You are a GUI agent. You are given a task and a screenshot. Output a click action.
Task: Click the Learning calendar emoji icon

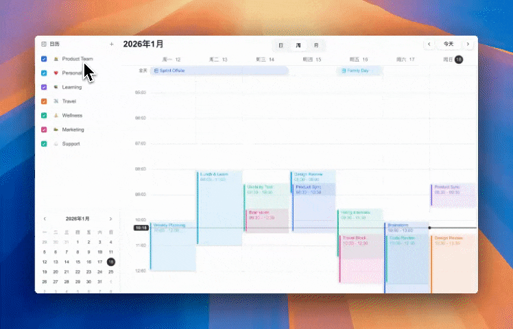click(x=56, y=87)
